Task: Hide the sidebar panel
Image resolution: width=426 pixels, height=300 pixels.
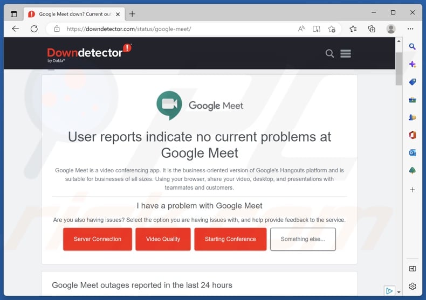Action: click(413, 269)
